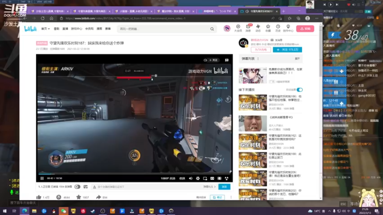
Task: Open the danmaku etiquette link
Action: coord(209,187)
